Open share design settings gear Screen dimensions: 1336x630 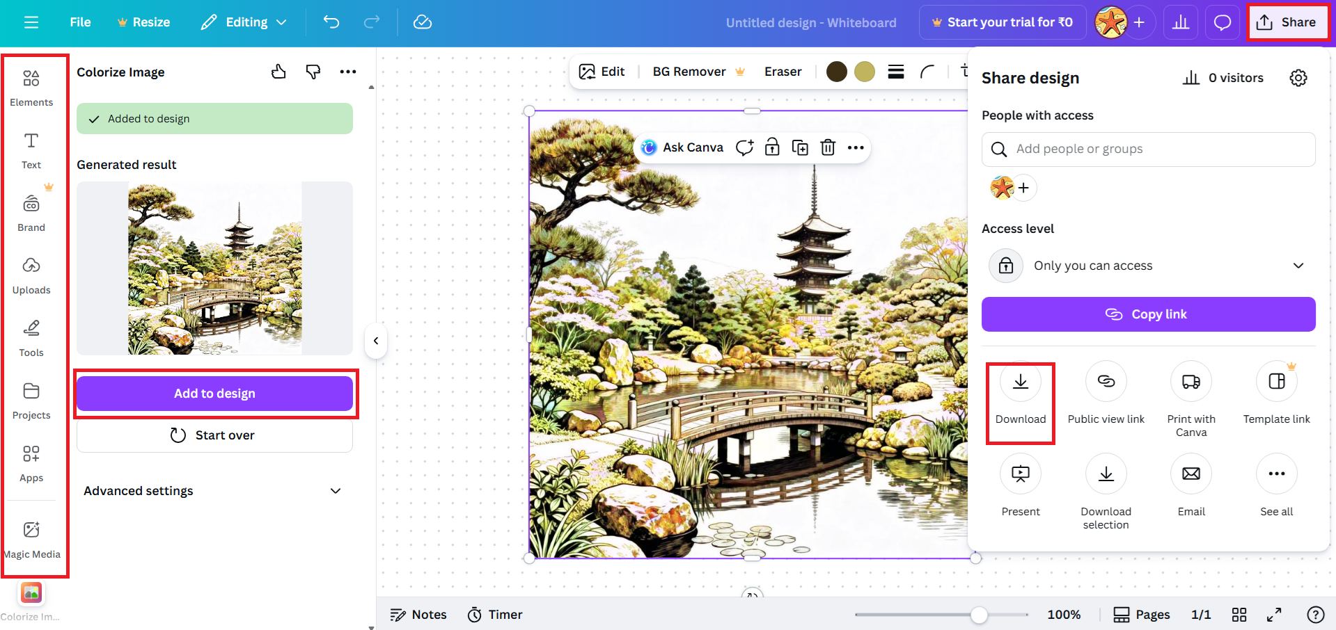coord(1298,77)
